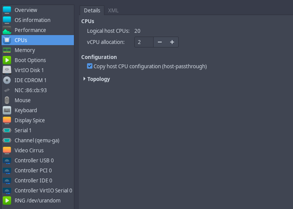Switch to the XML tab
293x209 pixels.
coord(113,10)
